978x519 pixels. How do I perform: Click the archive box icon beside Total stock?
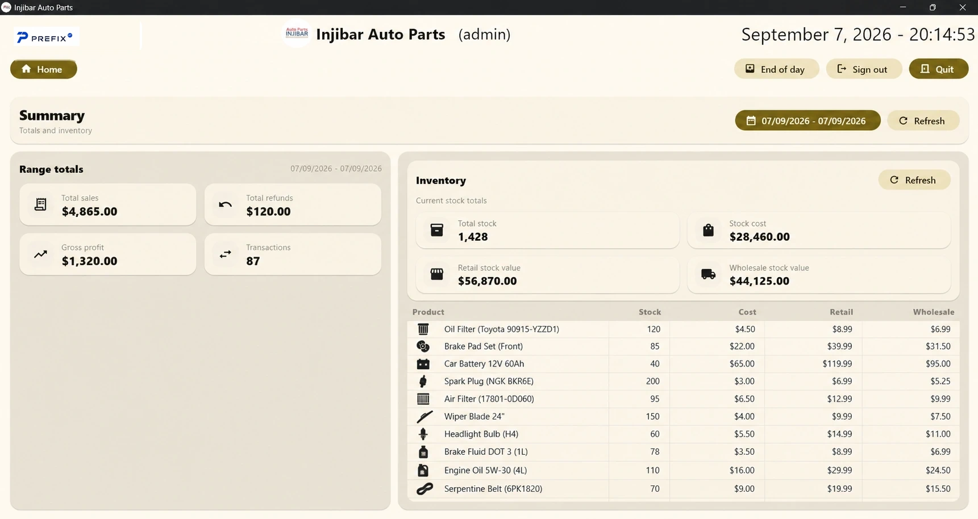click(x=436, y=230)
